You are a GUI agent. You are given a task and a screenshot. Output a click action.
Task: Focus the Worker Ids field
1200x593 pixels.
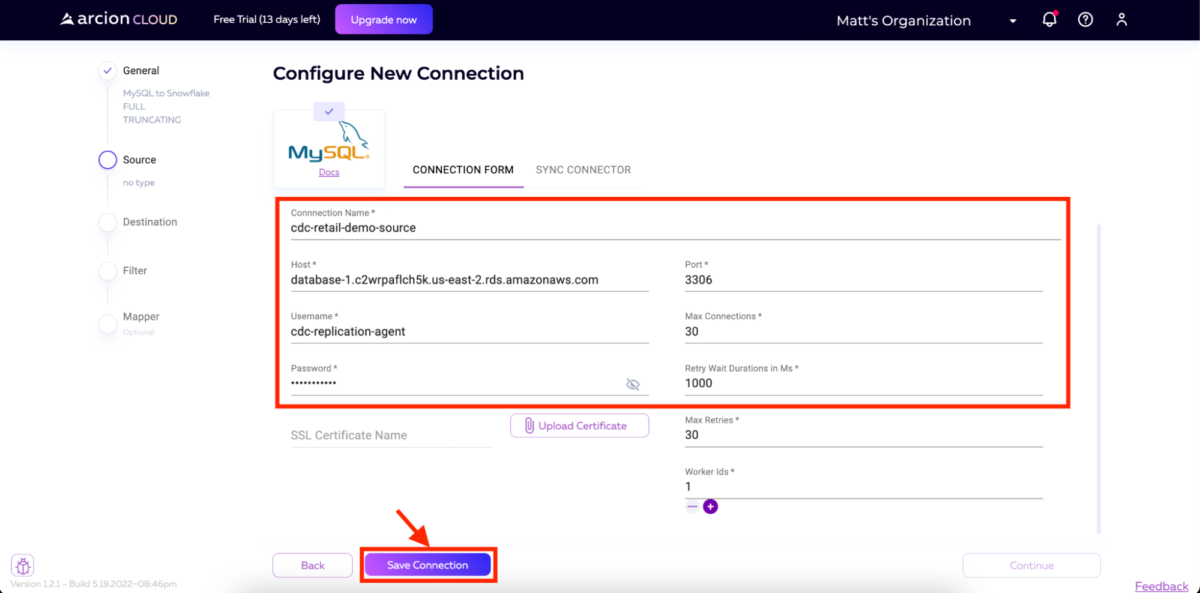(x=864, y=487)
